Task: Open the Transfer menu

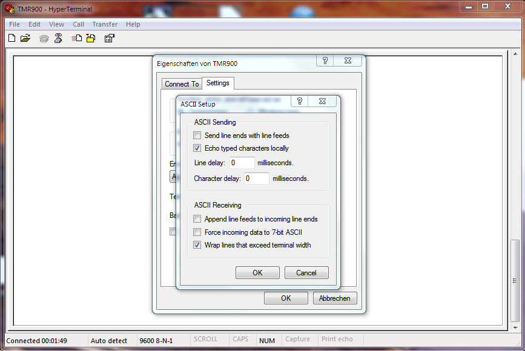Action: (105, 24)
